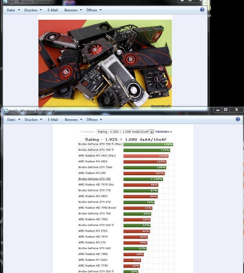This screenshot has height=273, width=244.
Task: Select the AMD Radeon R7 260X label
Action: click(x=93, y=260)
